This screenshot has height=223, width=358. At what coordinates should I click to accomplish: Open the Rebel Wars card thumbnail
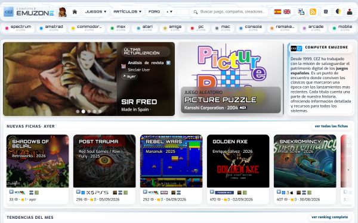click(x=171, y=161)
